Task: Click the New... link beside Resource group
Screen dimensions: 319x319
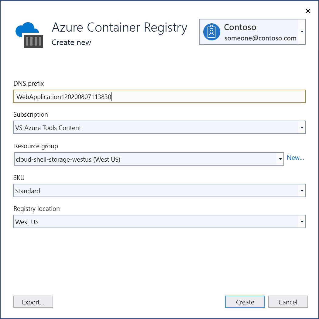Action: [x=295, y=158]
